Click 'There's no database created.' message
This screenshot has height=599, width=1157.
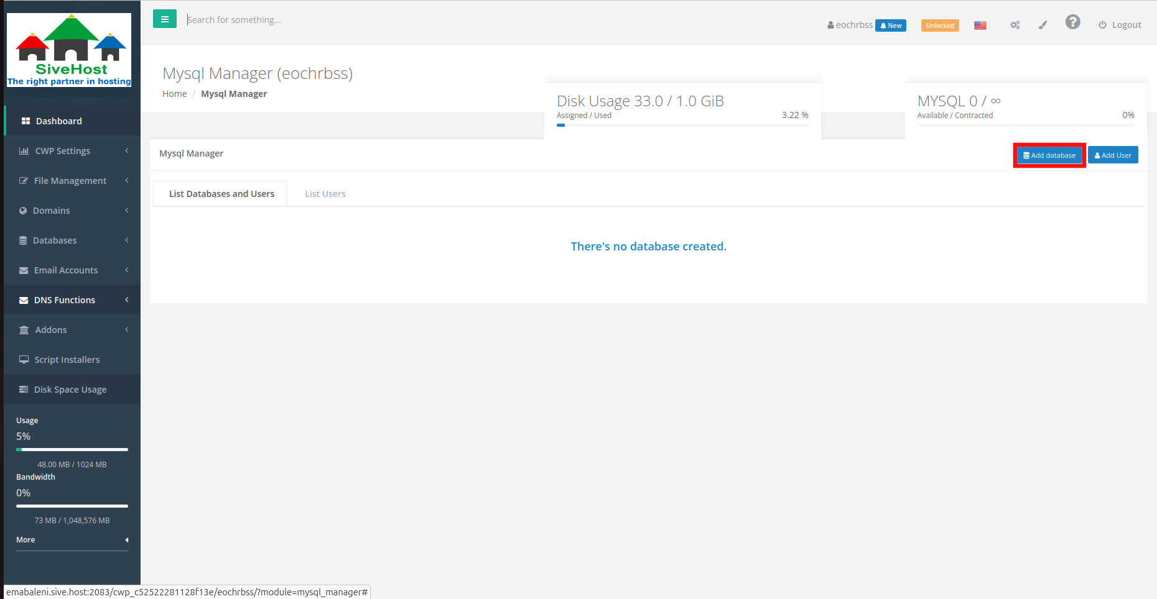click(649, 247)
